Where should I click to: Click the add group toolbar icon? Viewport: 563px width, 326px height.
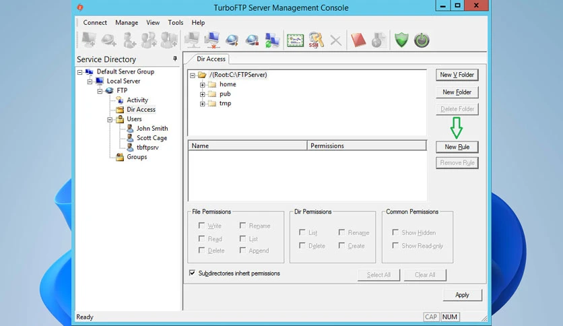[149, 40]
